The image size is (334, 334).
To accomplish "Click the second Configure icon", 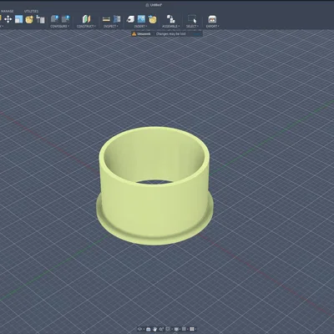I will 66,19.
